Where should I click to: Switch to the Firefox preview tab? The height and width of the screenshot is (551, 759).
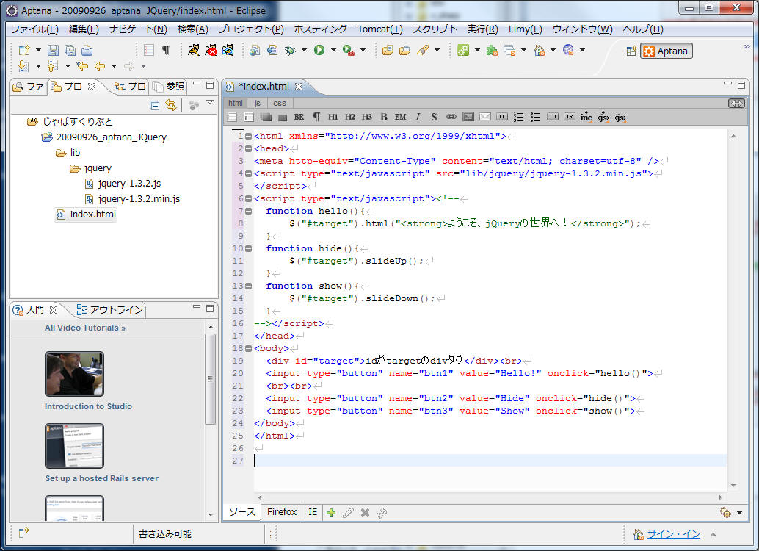[282, 512]
